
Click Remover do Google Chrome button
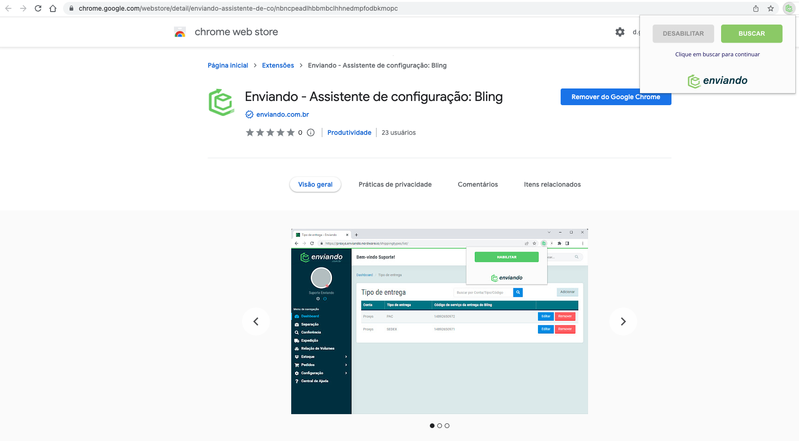pyautogui.click(x=616, y=97)
